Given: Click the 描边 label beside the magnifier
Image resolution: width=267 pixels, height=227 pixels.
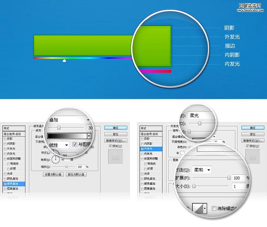Looking at the screenshot, I should coord(230,46).
